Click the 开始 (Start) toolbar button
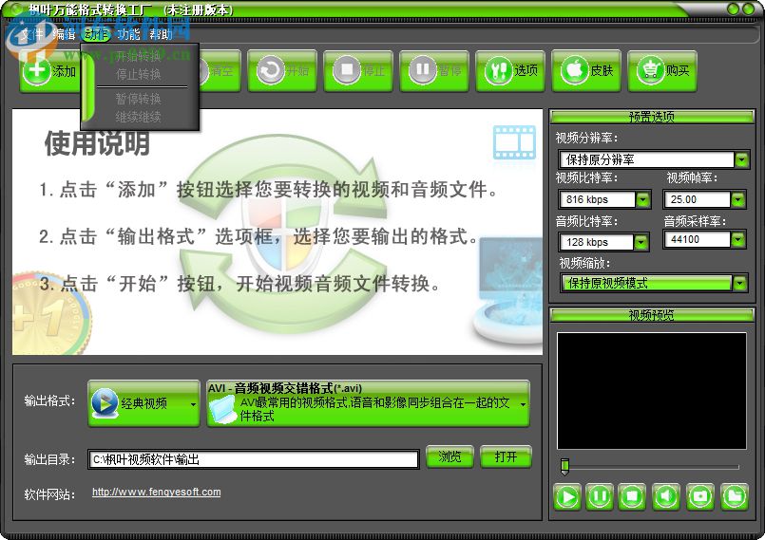765x540 pixels. click(282, 71)
